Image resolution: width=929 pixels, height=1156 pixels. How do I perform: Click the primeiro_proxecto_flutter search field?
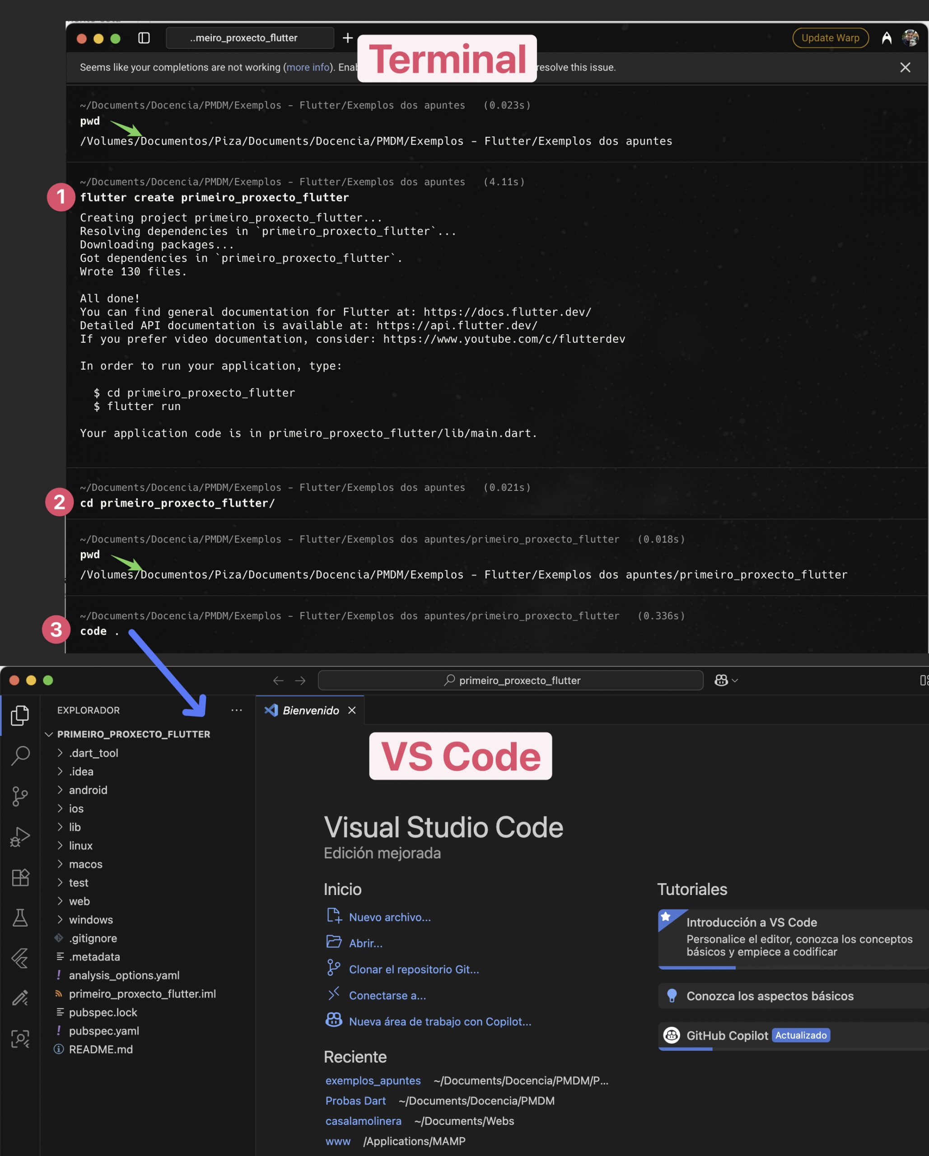coord(510,681)
